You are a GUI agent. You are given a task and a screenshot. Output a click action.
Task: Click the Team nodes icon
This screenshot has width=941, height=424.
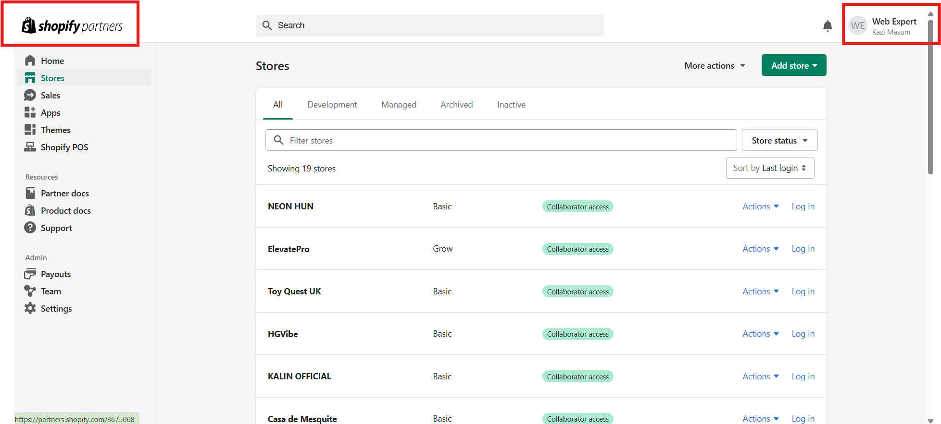pyautogui.click(x=30, y=291)
